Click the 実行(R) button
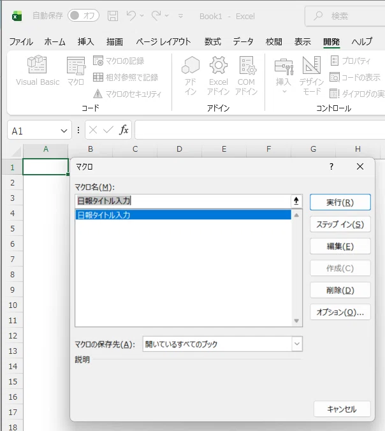The image size is (385, 431). [340, 203]
